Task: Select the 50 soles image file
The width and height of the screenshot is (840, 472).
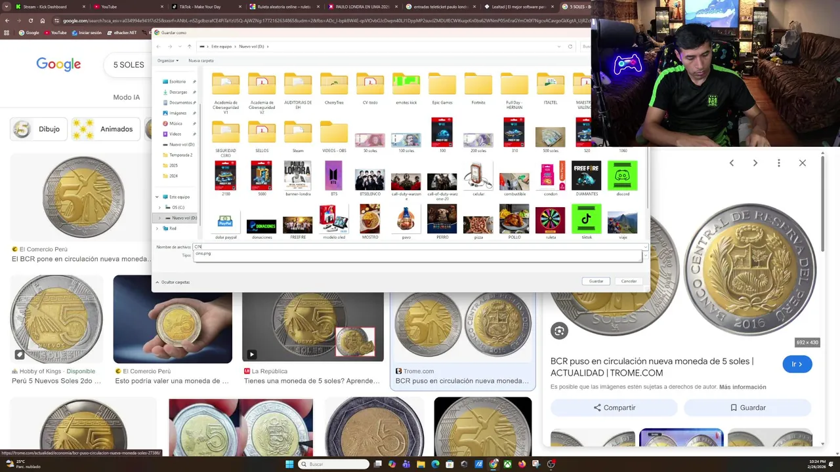Action: point(370,142)
